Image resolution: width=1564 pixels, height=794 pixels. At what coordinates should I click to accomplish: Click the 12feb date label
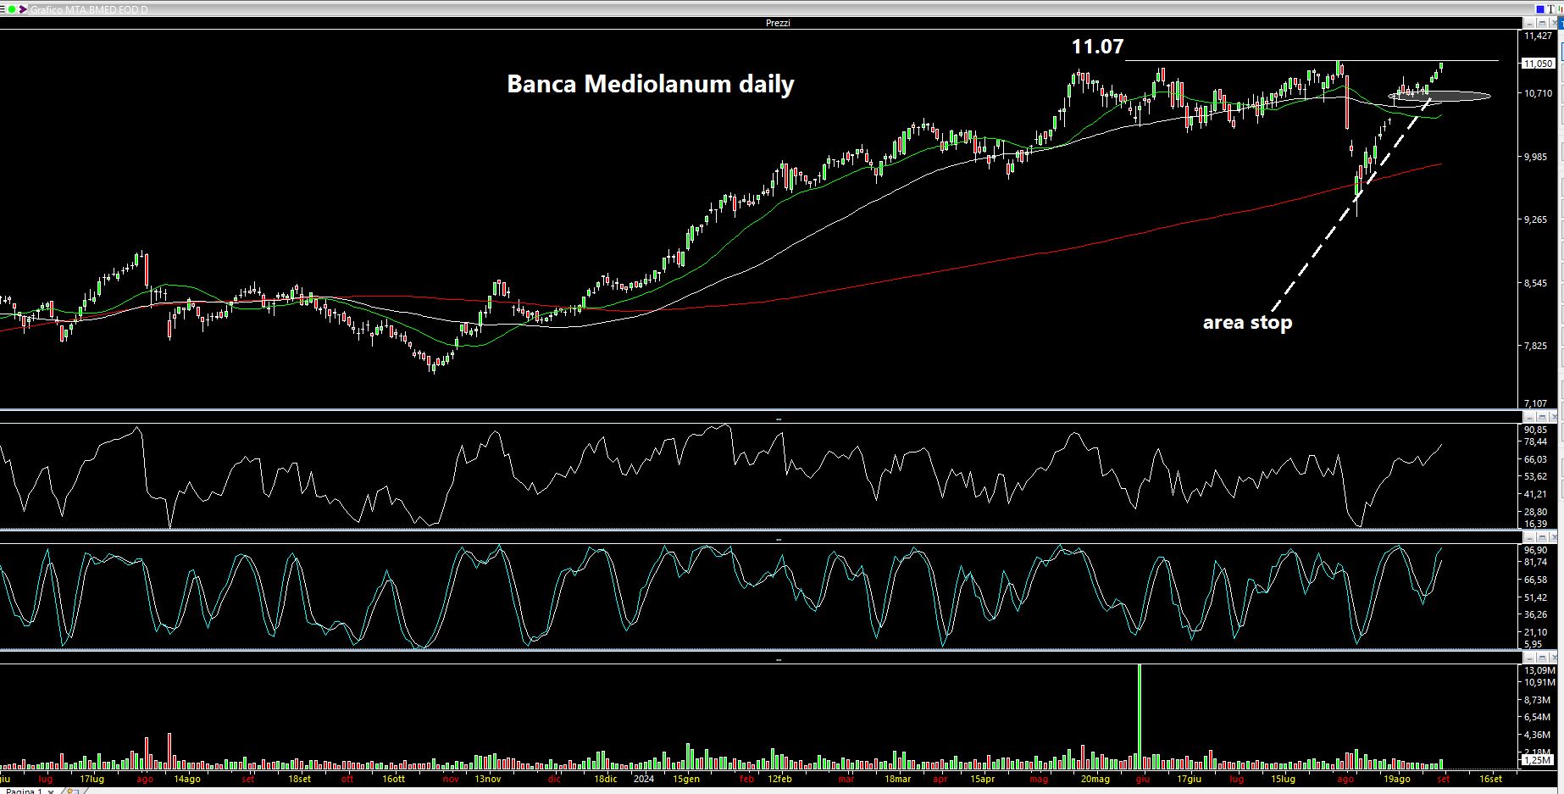click(x=779, y=779)
